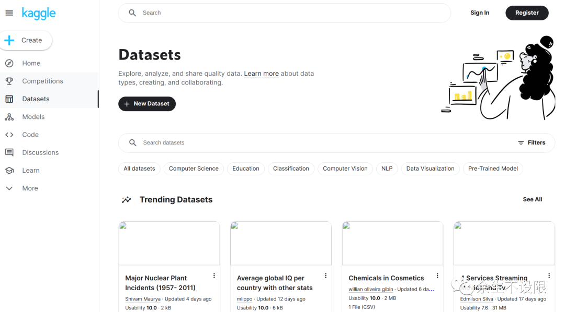Open Major Nuclear Plant Incidents (1957-2011) title
Image resolution: width=565 pixels, height=312 pixels.
click(161, 283)
